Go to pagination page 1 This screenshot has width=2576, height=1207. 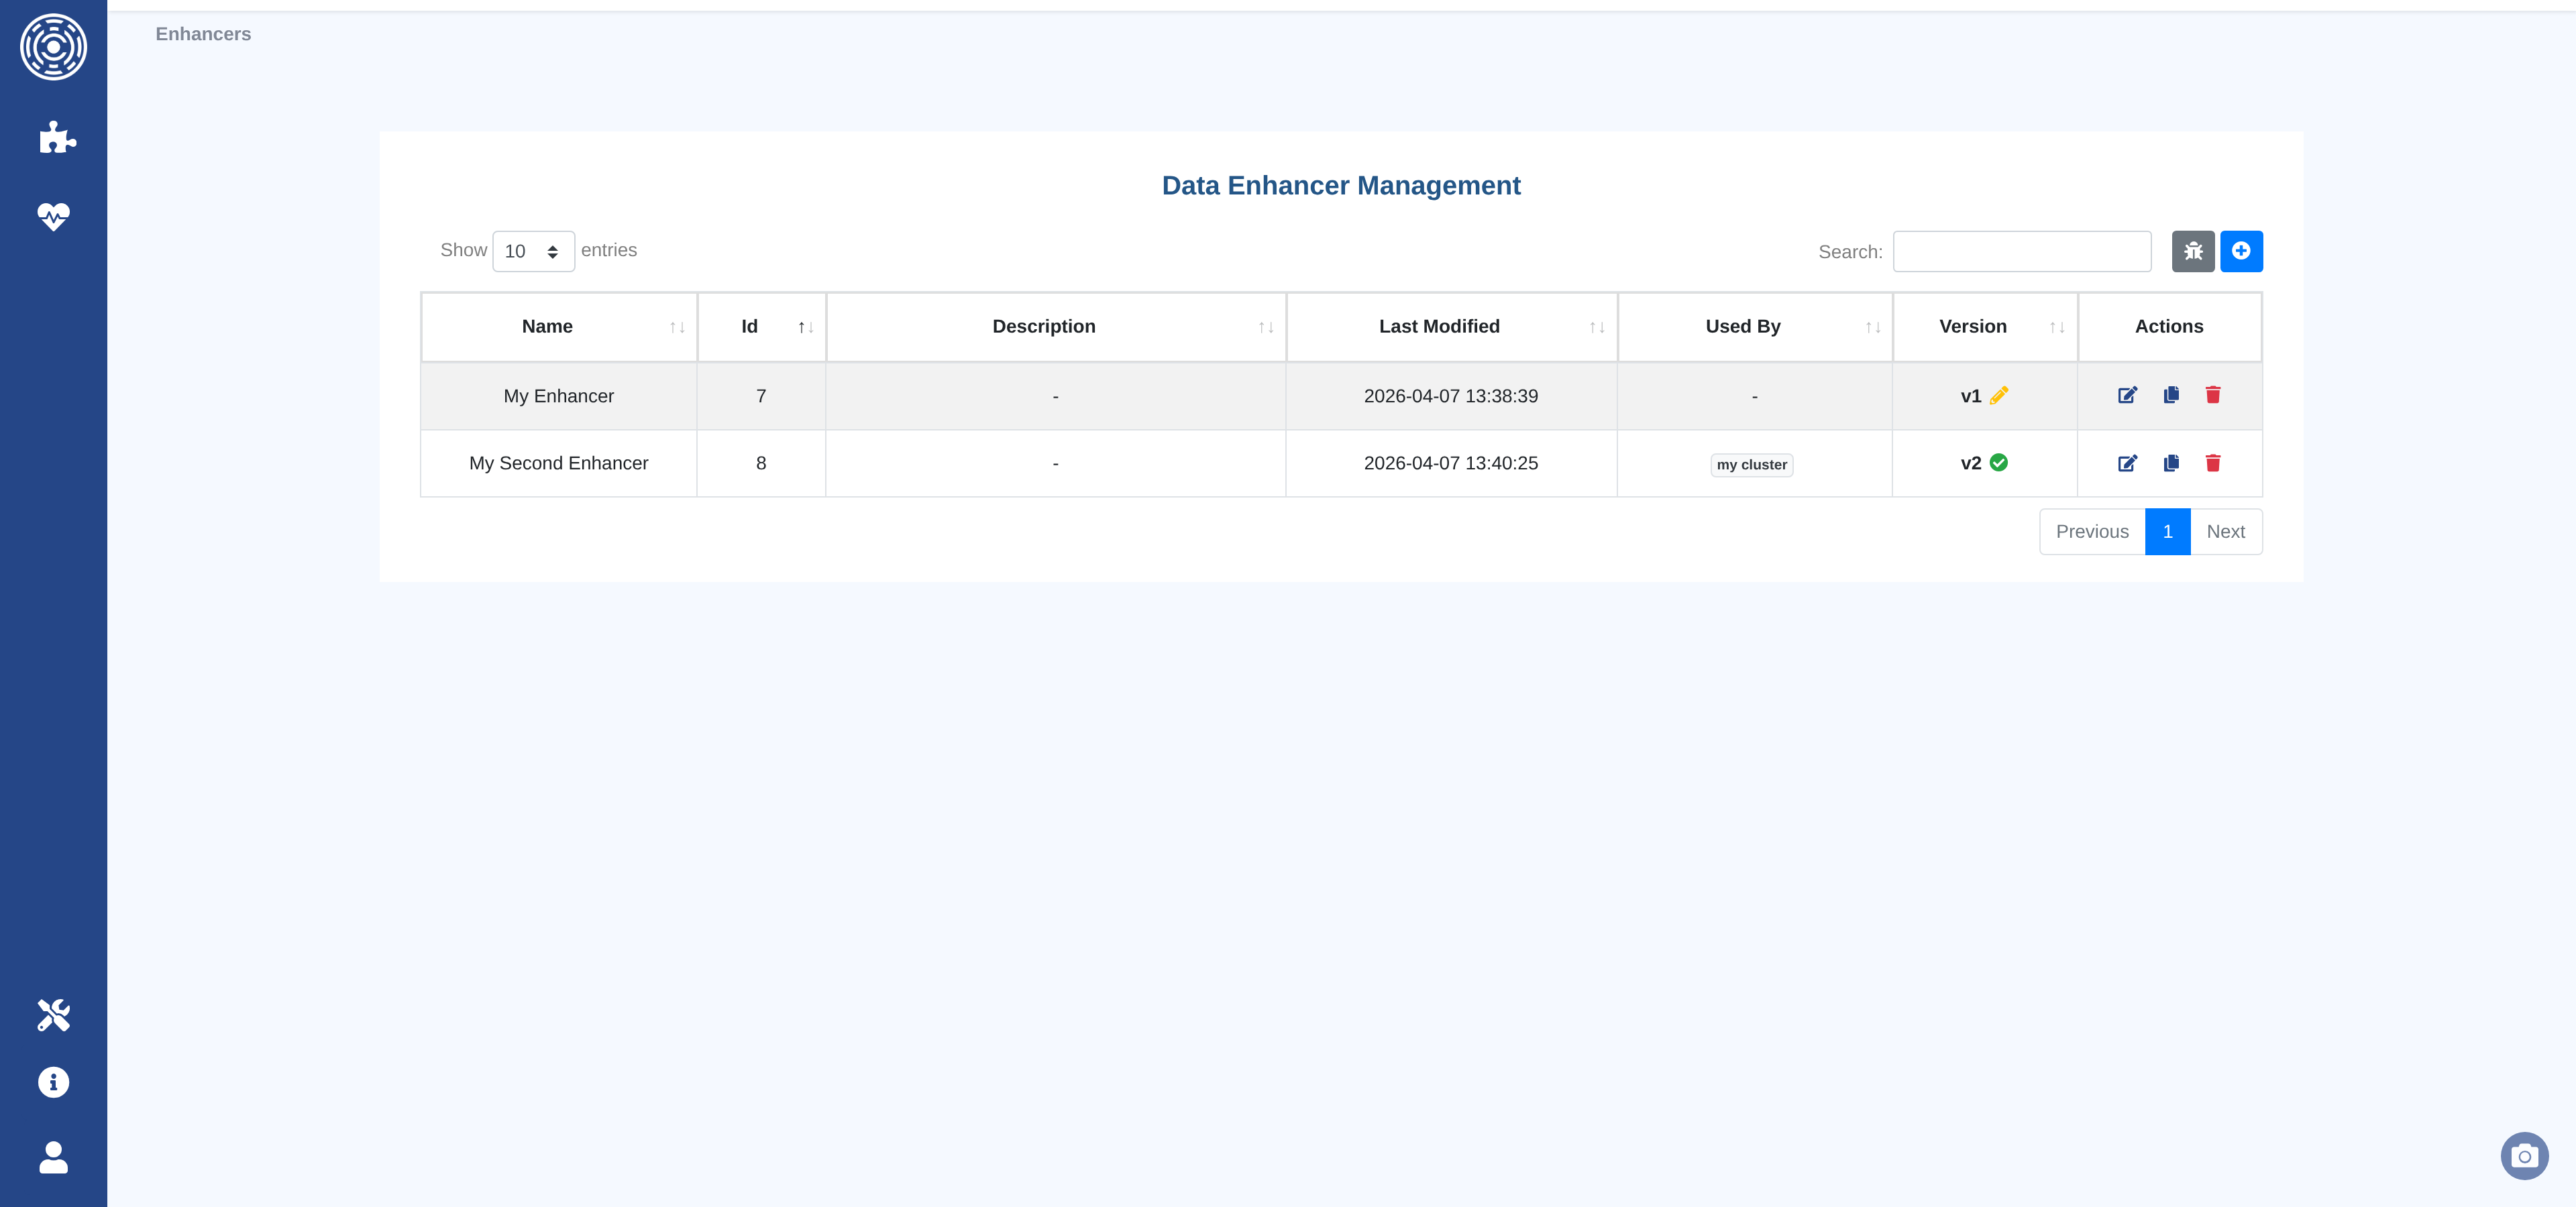pyautogui.click(x=2167, y=532)
